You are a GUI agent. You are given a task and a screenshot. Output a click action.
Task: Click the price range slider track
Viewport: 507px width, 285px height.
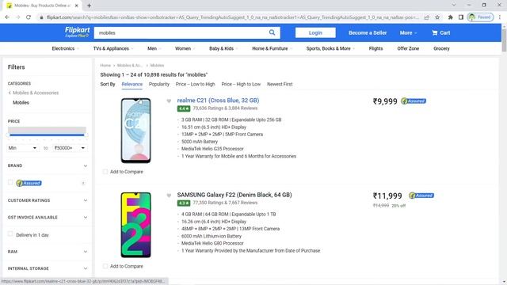pos(47,135)
